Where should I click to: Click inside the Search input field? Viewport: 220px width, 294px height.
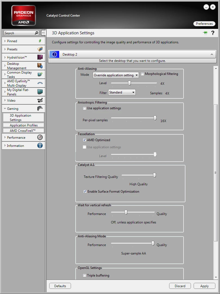click(x=19, y=33)
